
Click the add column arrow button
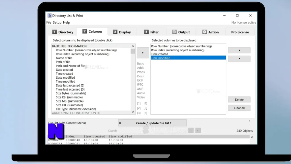pos(143,53)
